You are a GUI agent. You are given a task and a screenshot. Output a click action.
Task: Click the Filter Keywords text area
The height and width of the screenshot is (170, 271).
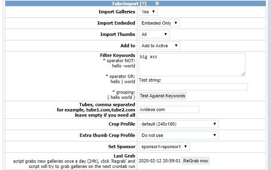pos(192,65)
